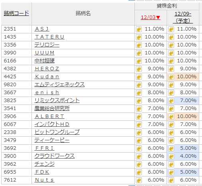The height and width of the screenshot is (186, 202).
Task: Click coin icon in Kudan 12/09 highlighted cell
Action: [171, 77]
